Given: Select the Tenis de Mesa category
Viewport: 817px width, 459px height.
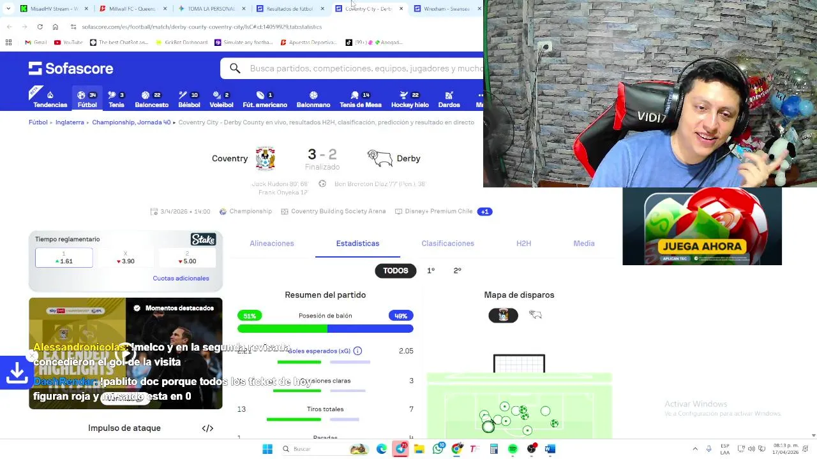Looking at the screenshot, I should pyautogui.click(x=361, y=99).
